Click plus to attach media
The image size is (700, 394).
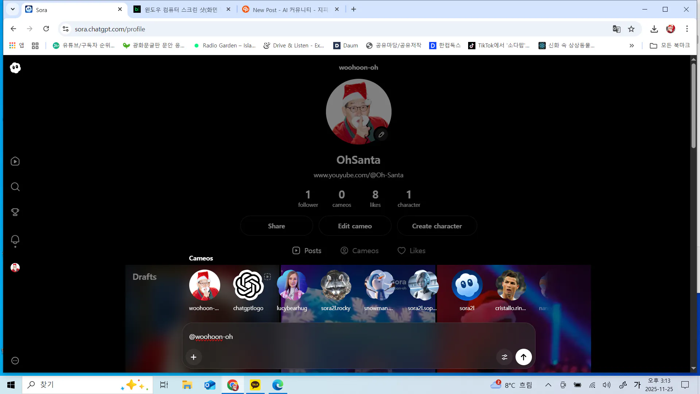[194, 357]
